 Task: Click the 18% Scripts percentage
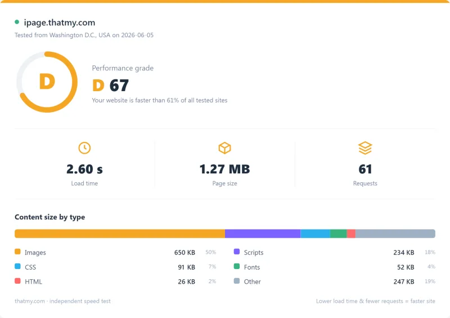click(430, 252)
